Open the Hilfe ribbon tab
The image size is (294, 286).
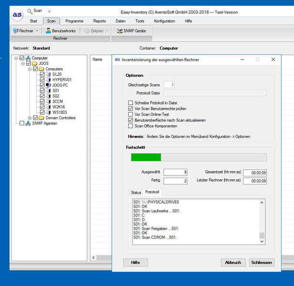tap(188, 21)
